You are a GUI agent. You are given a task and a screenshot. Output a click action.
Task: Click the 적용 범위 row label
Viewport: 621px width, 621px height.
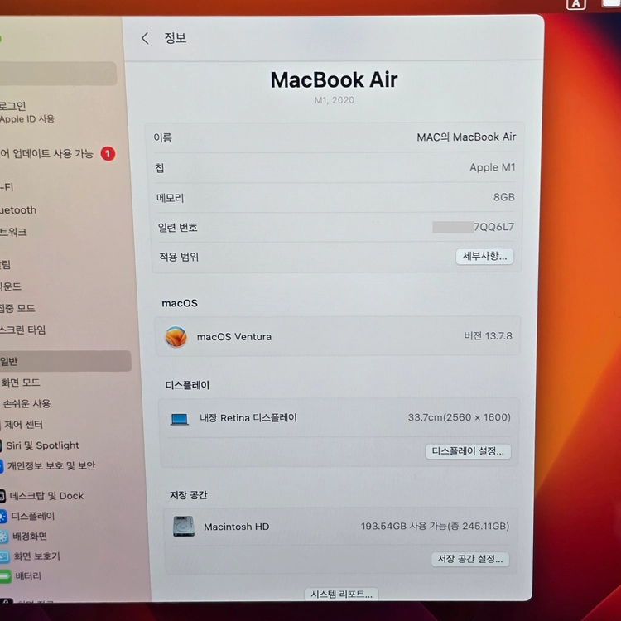pos(179,257)
